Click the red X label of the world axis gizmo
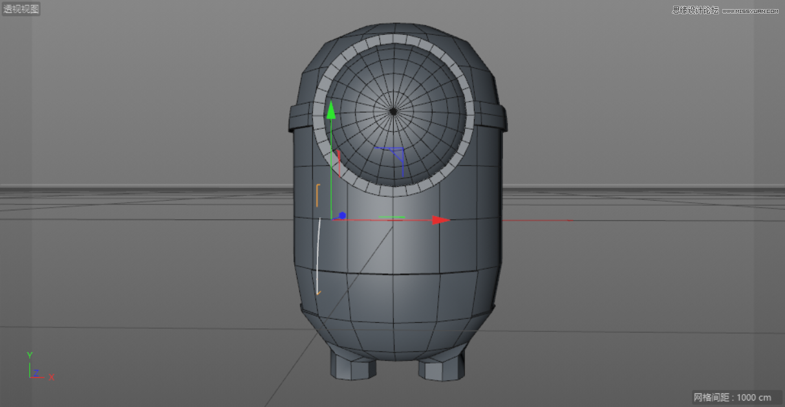The image size is (785, 407). point(52,377)
